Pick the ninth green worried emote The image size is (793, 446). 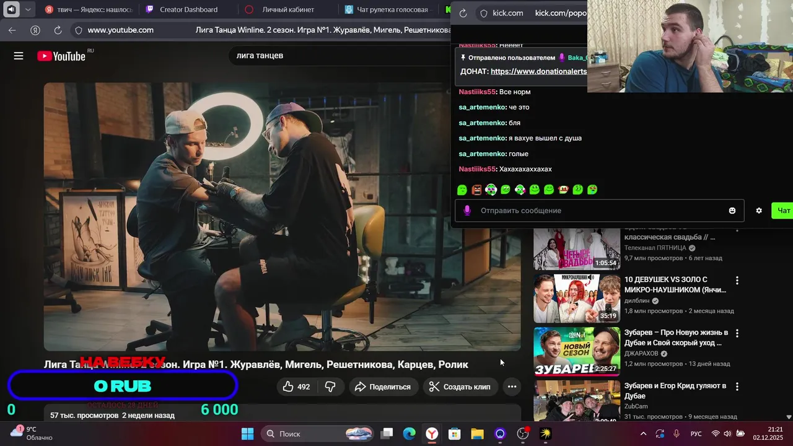tap(577, 190)
